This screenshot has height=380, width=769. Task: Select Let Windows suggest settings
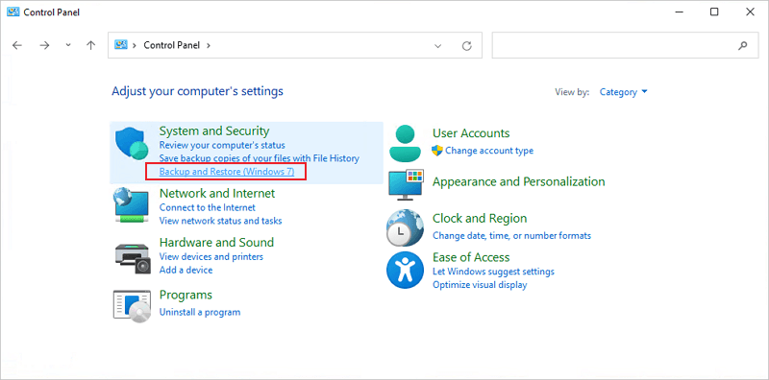(x=493, y=272)
